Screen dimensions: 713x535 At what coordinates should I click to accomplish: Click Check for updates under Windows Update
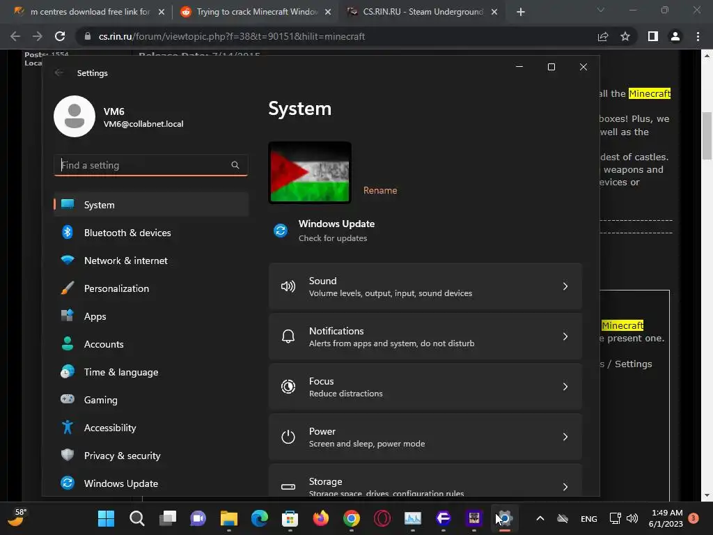[x=332, y=238]
